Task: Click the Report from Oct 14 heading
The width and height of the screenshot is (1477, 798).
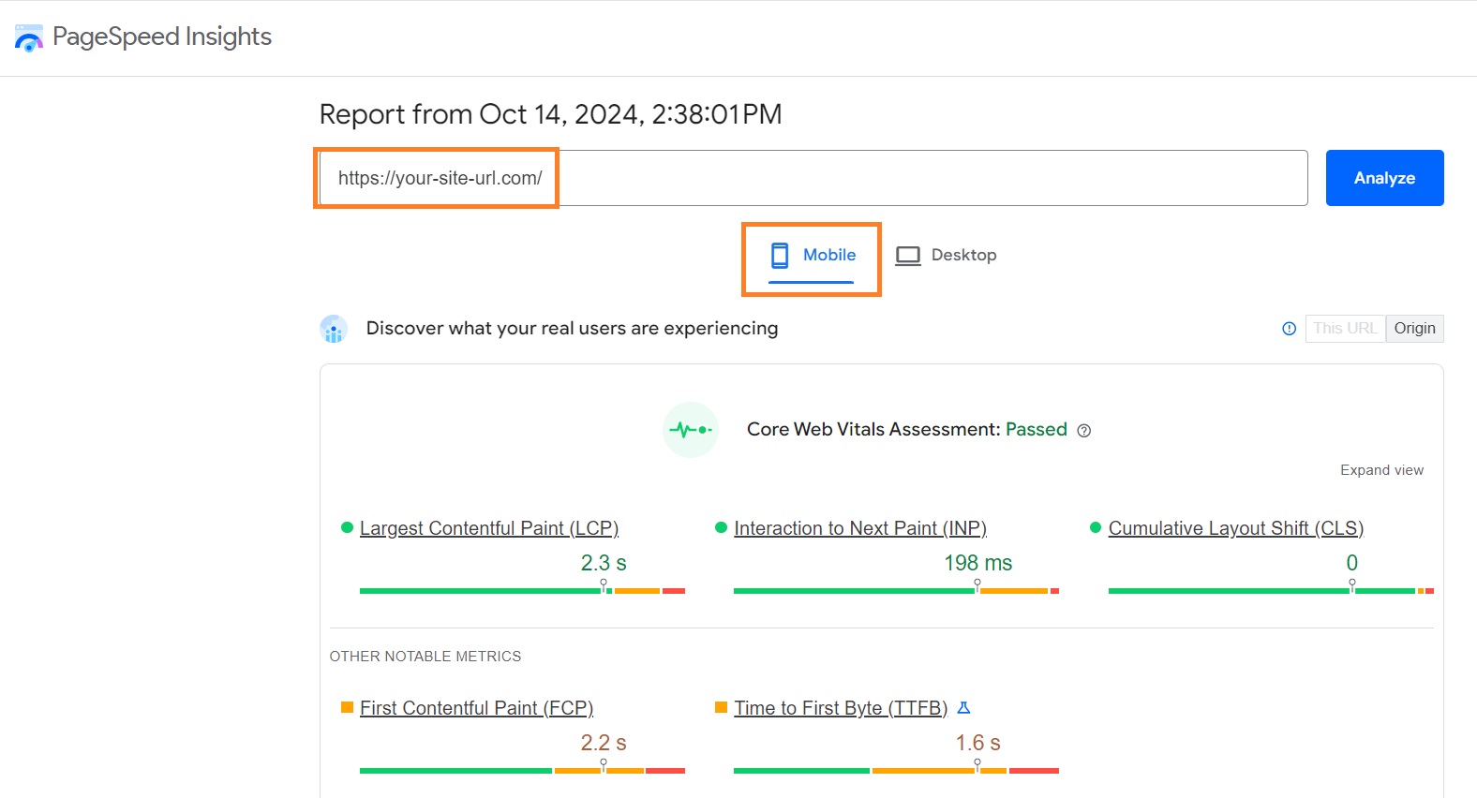Action: tap(551, 114)
